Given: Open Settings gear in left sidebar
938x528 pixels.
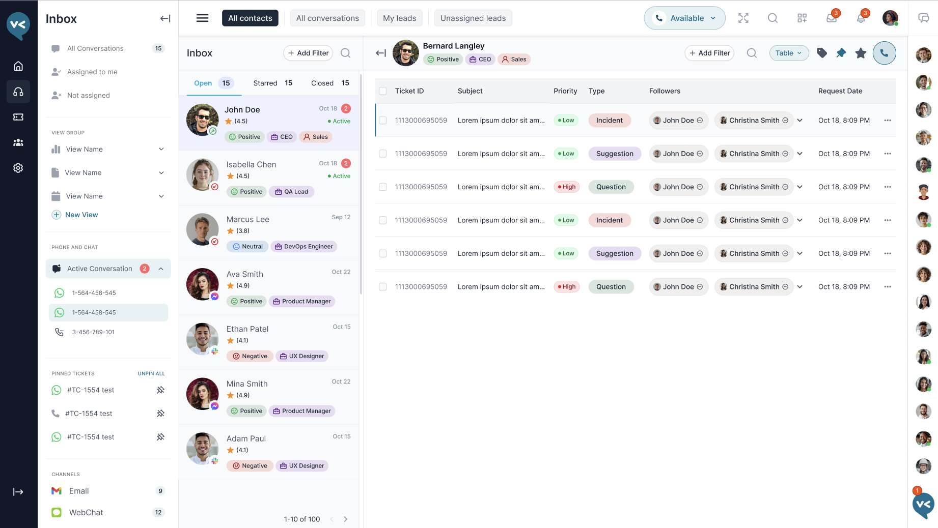Looking at the screenshot, I should pos(18,168).
